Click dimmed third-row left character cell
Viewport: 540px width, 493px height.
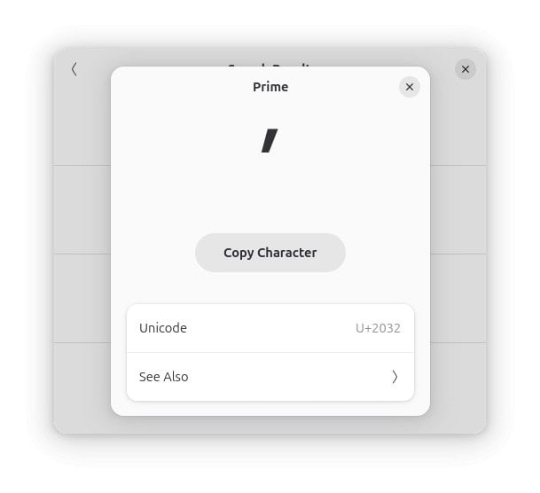tap(82, 298)
